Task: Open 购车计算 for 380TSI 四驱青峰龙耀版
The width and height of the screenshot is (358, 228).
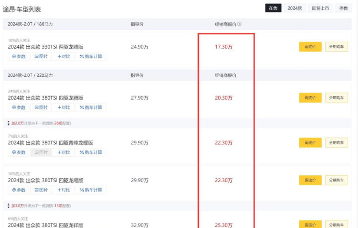Action: tap(90, 152)
